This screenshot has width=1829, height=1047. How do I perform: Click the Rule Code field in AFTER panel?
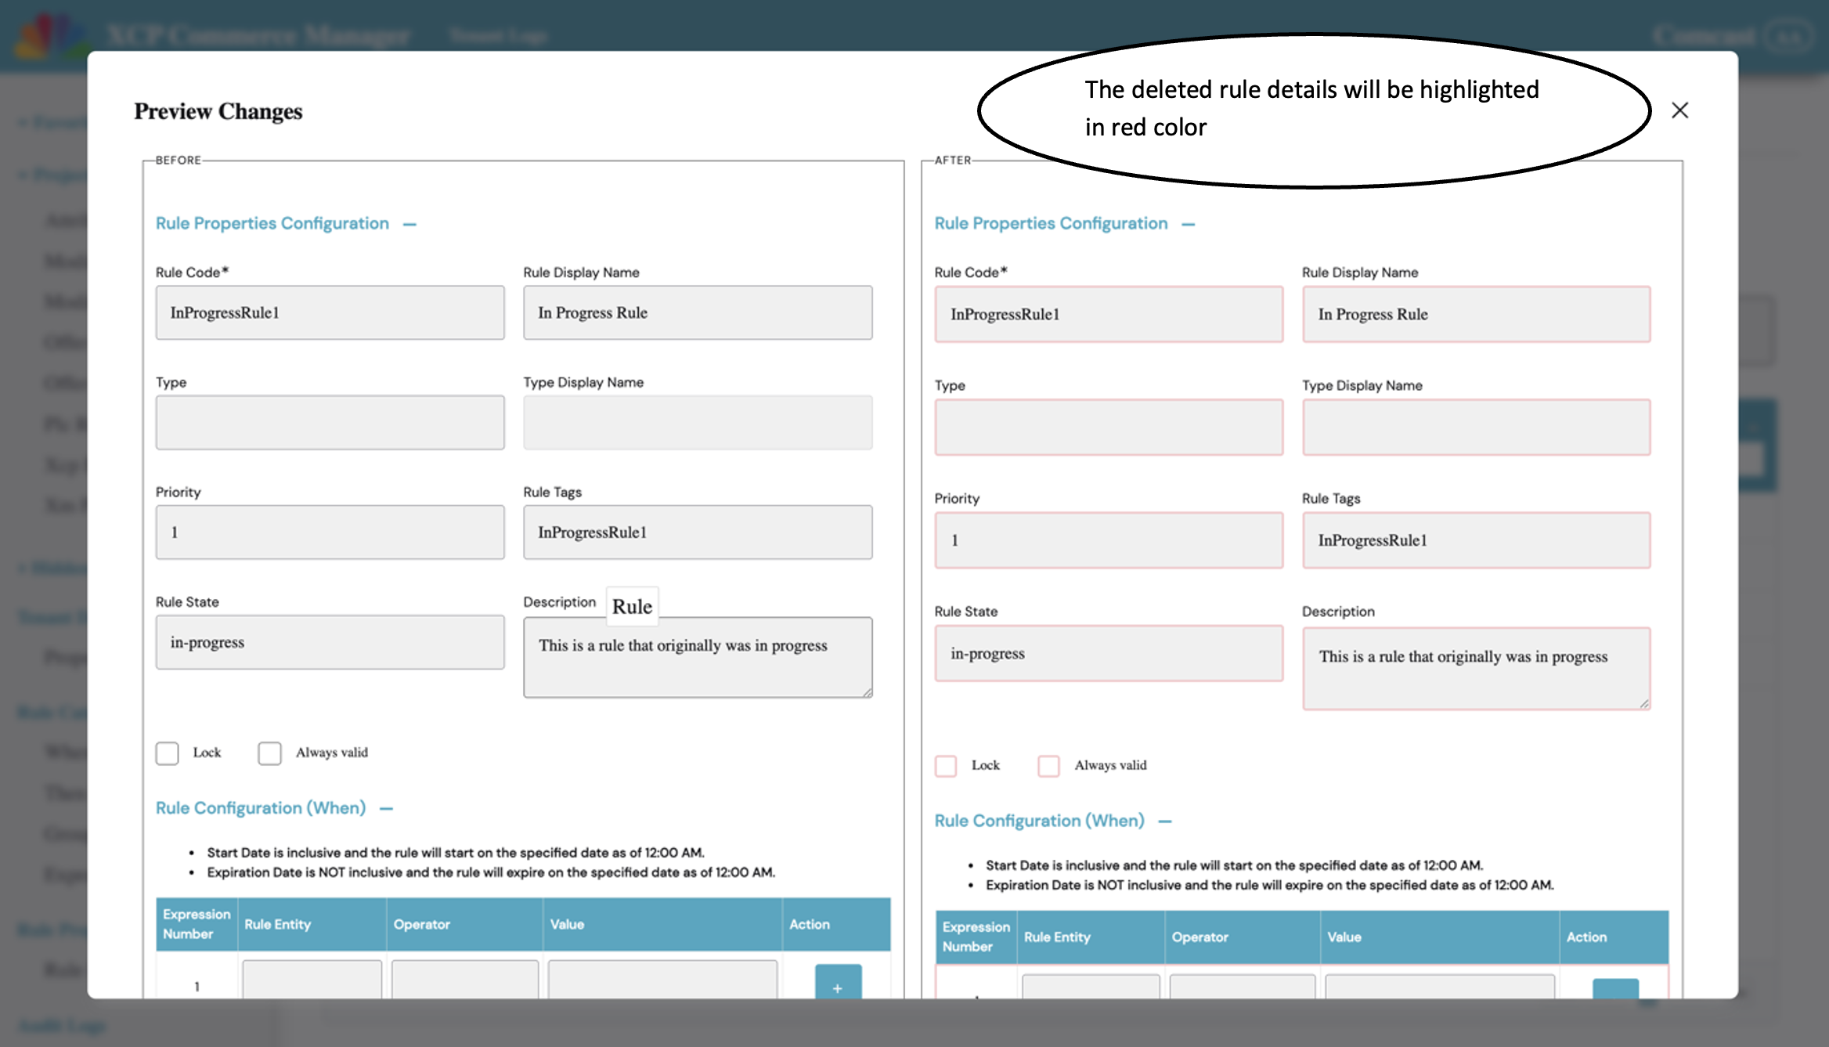point(1109,314)
